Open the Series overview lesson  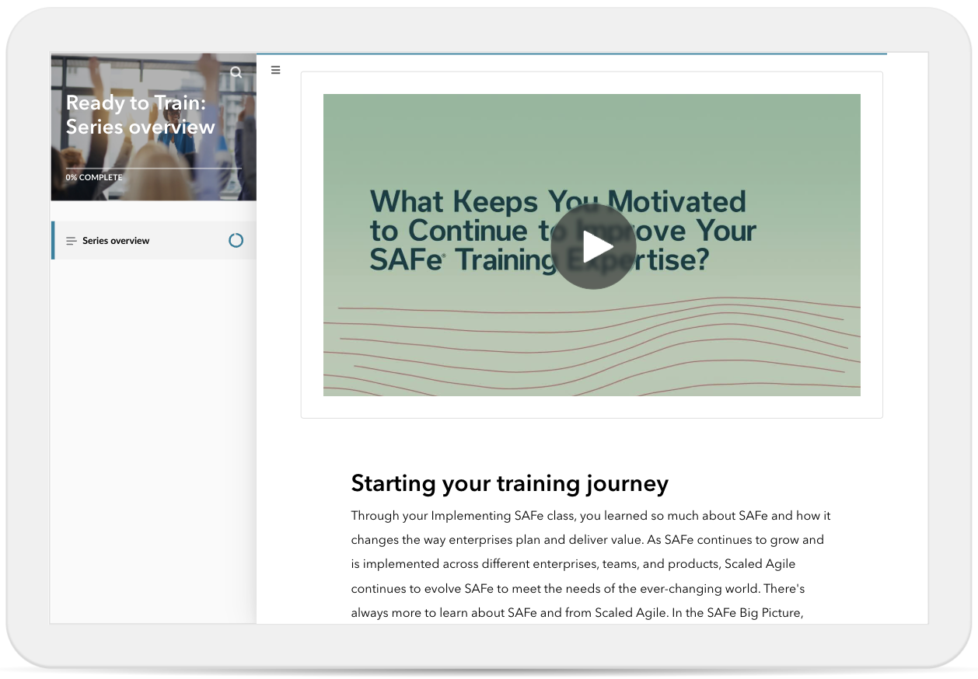tap(154, 241)
